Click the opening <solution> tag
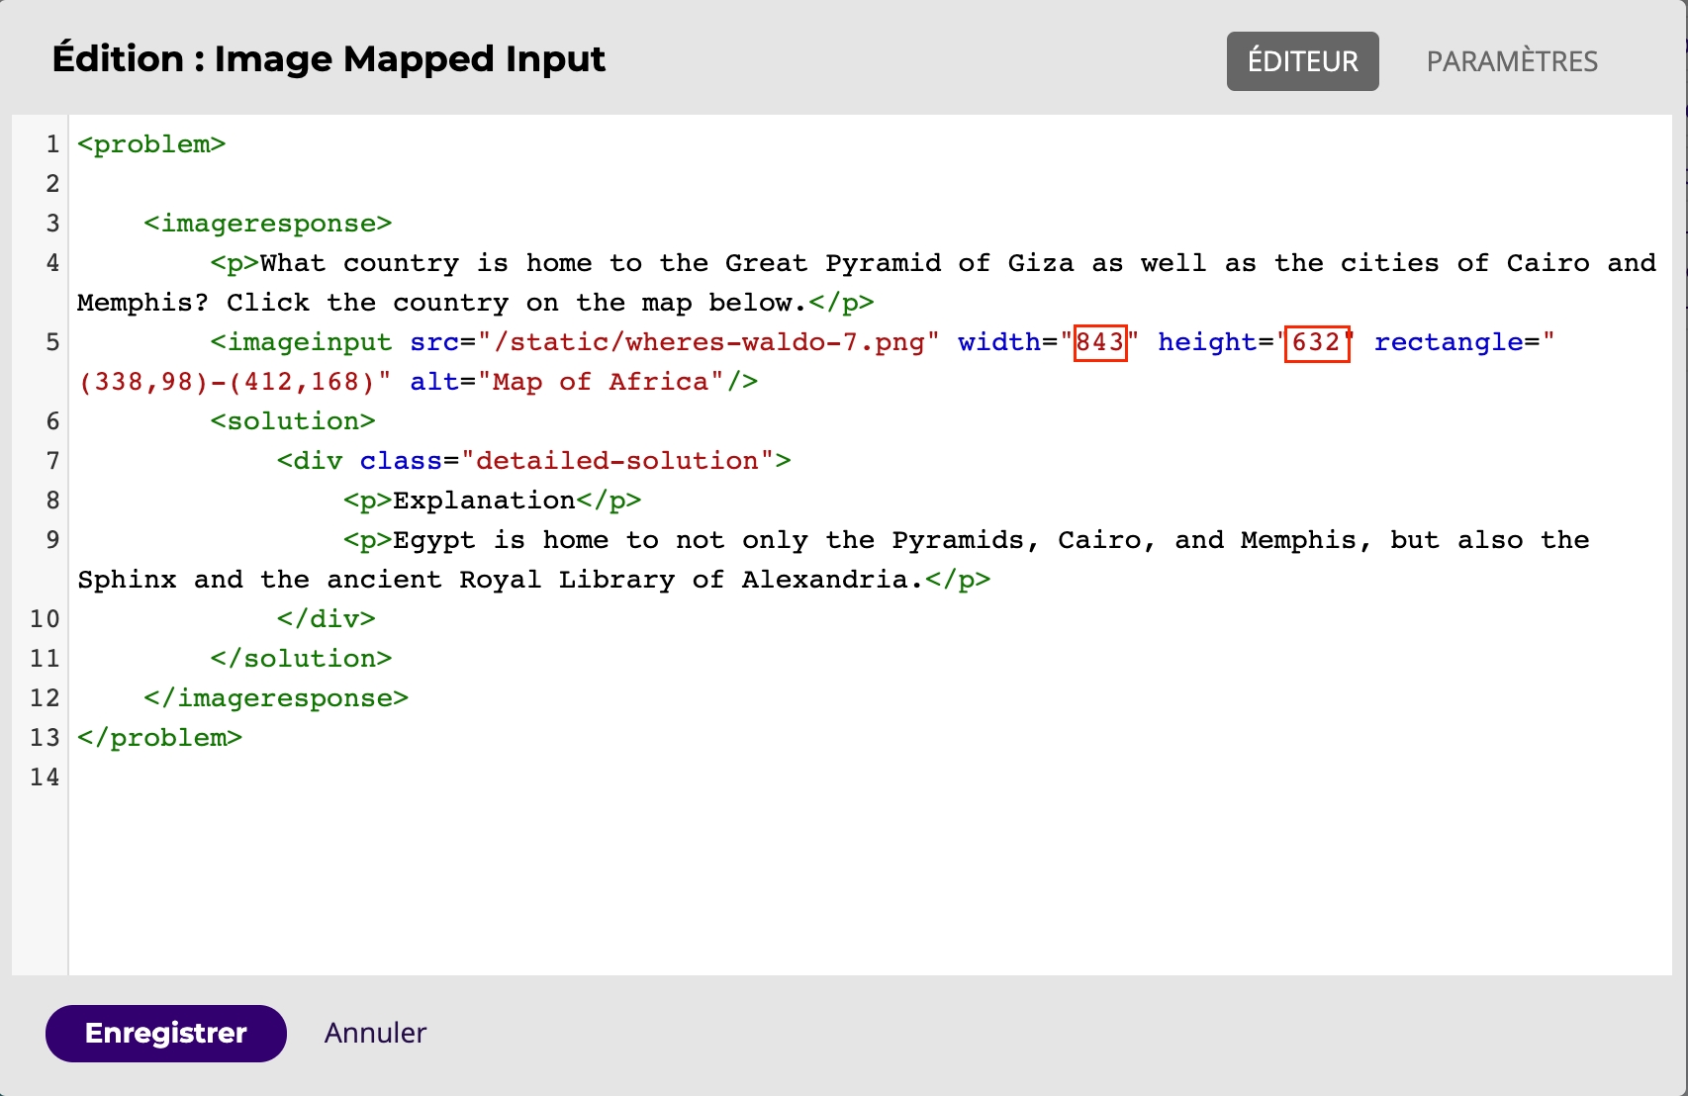 [x=292, y=421]
